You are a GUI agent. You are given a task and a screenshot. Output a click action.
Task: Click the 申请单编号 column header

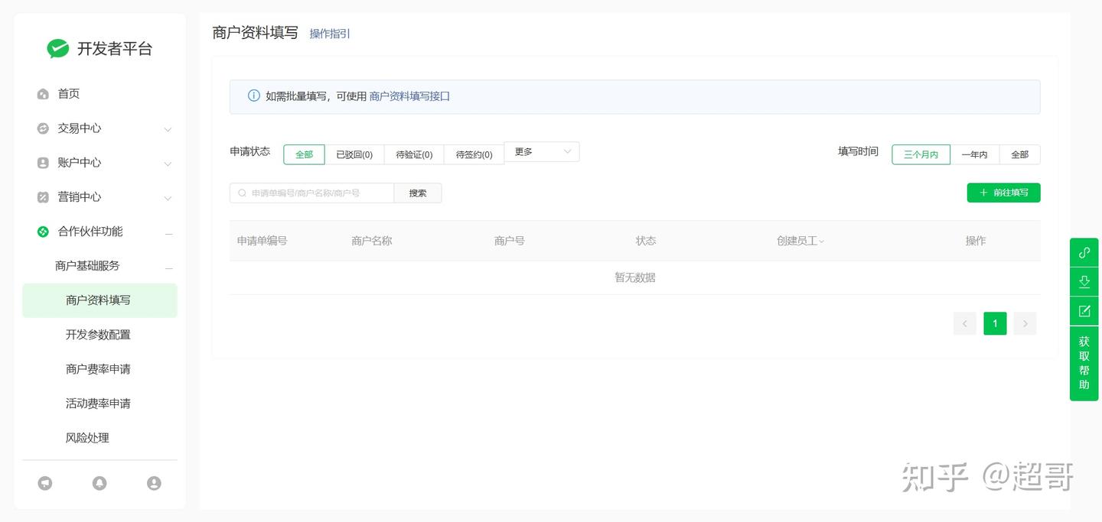click(x=262, y=241)
